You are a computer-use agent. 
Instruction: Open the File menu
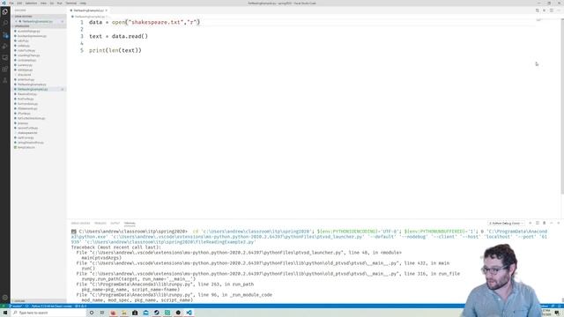click(x=11, y=4)
